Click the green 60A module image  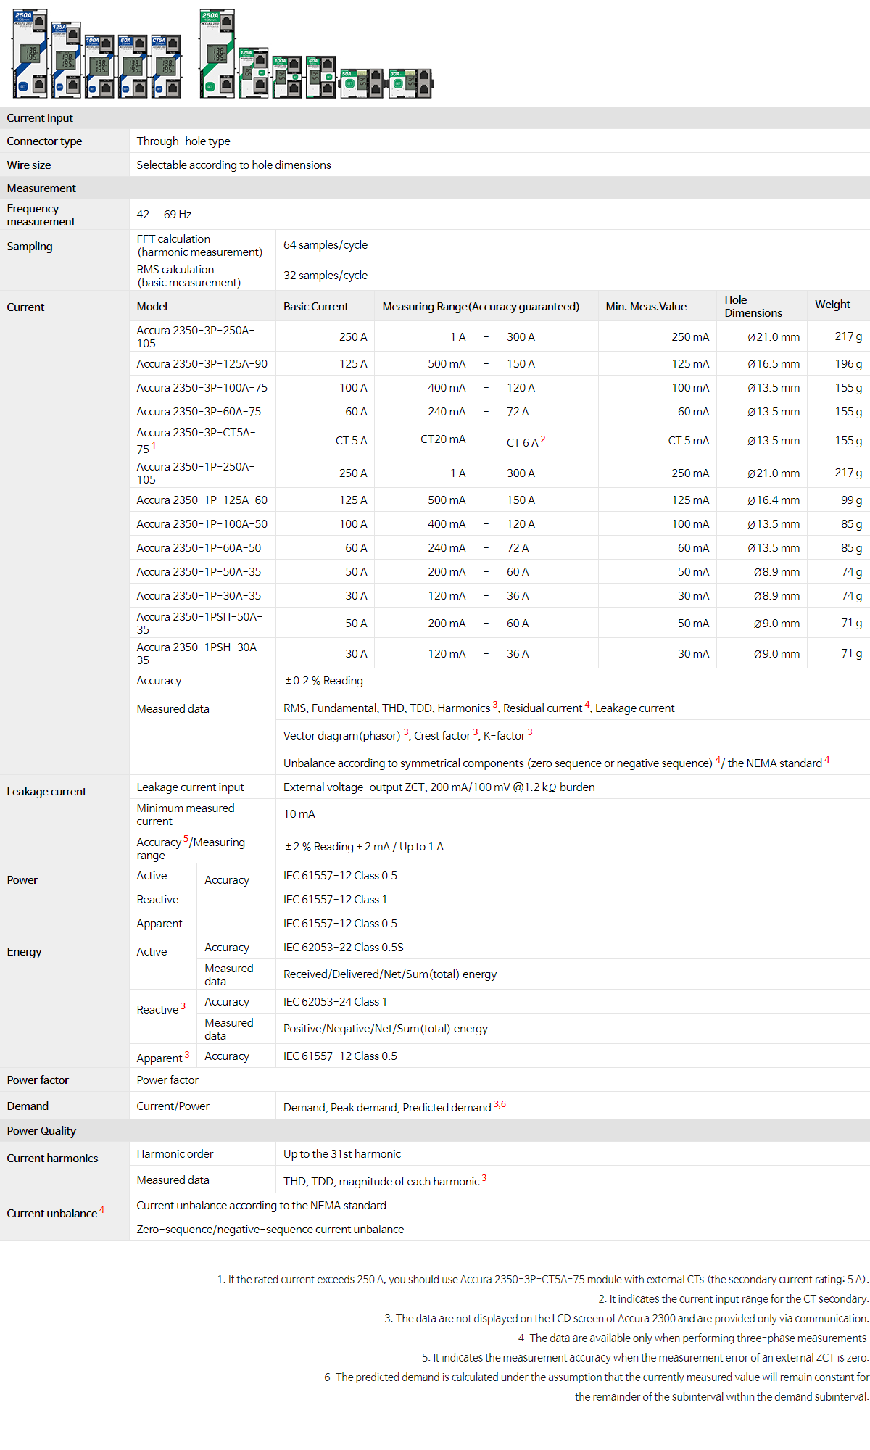click(x=320, y=77)
